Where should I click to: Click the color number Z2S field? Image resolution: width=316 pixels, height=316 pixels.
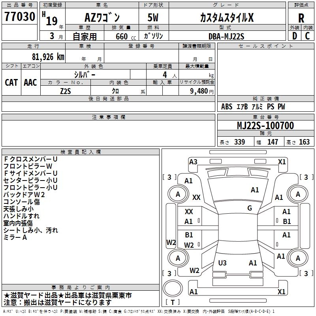pyautogui.click(x=66, y=91)
